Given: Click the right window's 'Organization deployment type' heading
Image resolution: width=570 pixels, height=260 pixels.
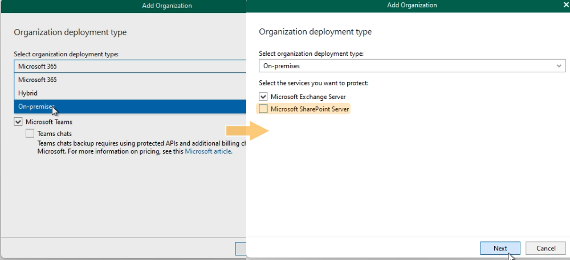Looking at the screenshot, I should (315, 31).
